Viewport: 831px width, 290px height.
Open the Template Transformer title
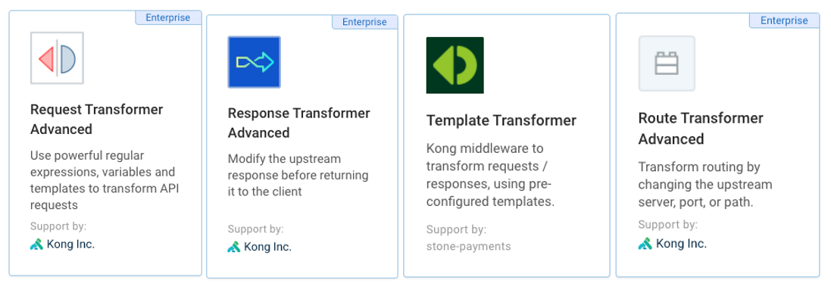(x=501, y=120)
